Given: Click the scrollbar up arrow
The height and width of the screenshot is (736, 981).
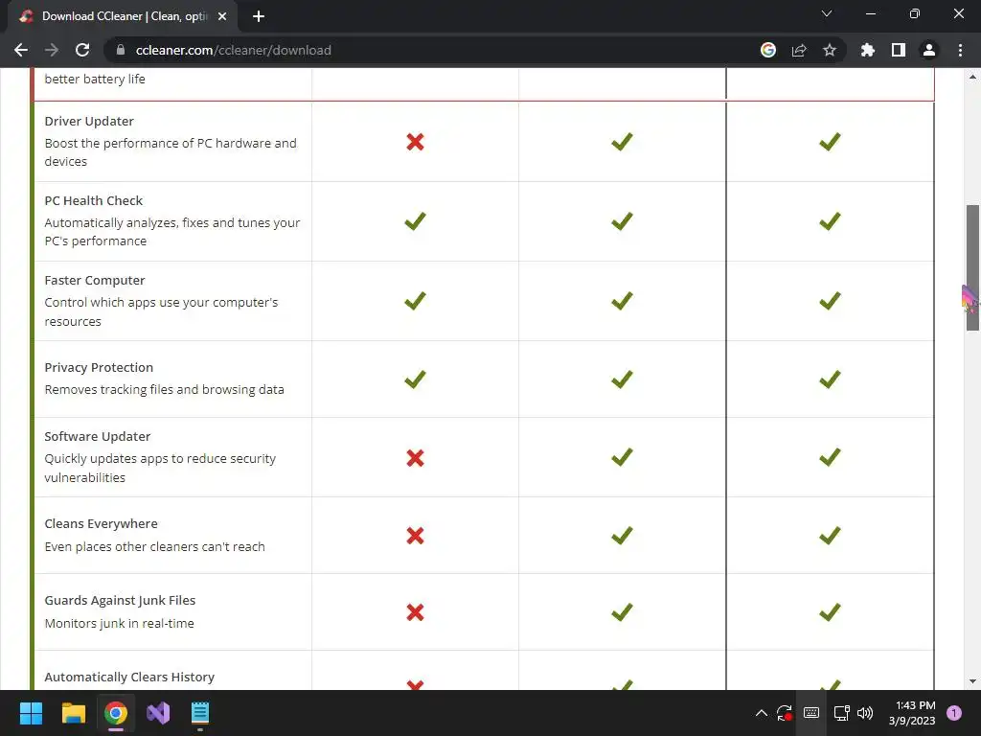Looking at the screenshot, I should (973, 77).
